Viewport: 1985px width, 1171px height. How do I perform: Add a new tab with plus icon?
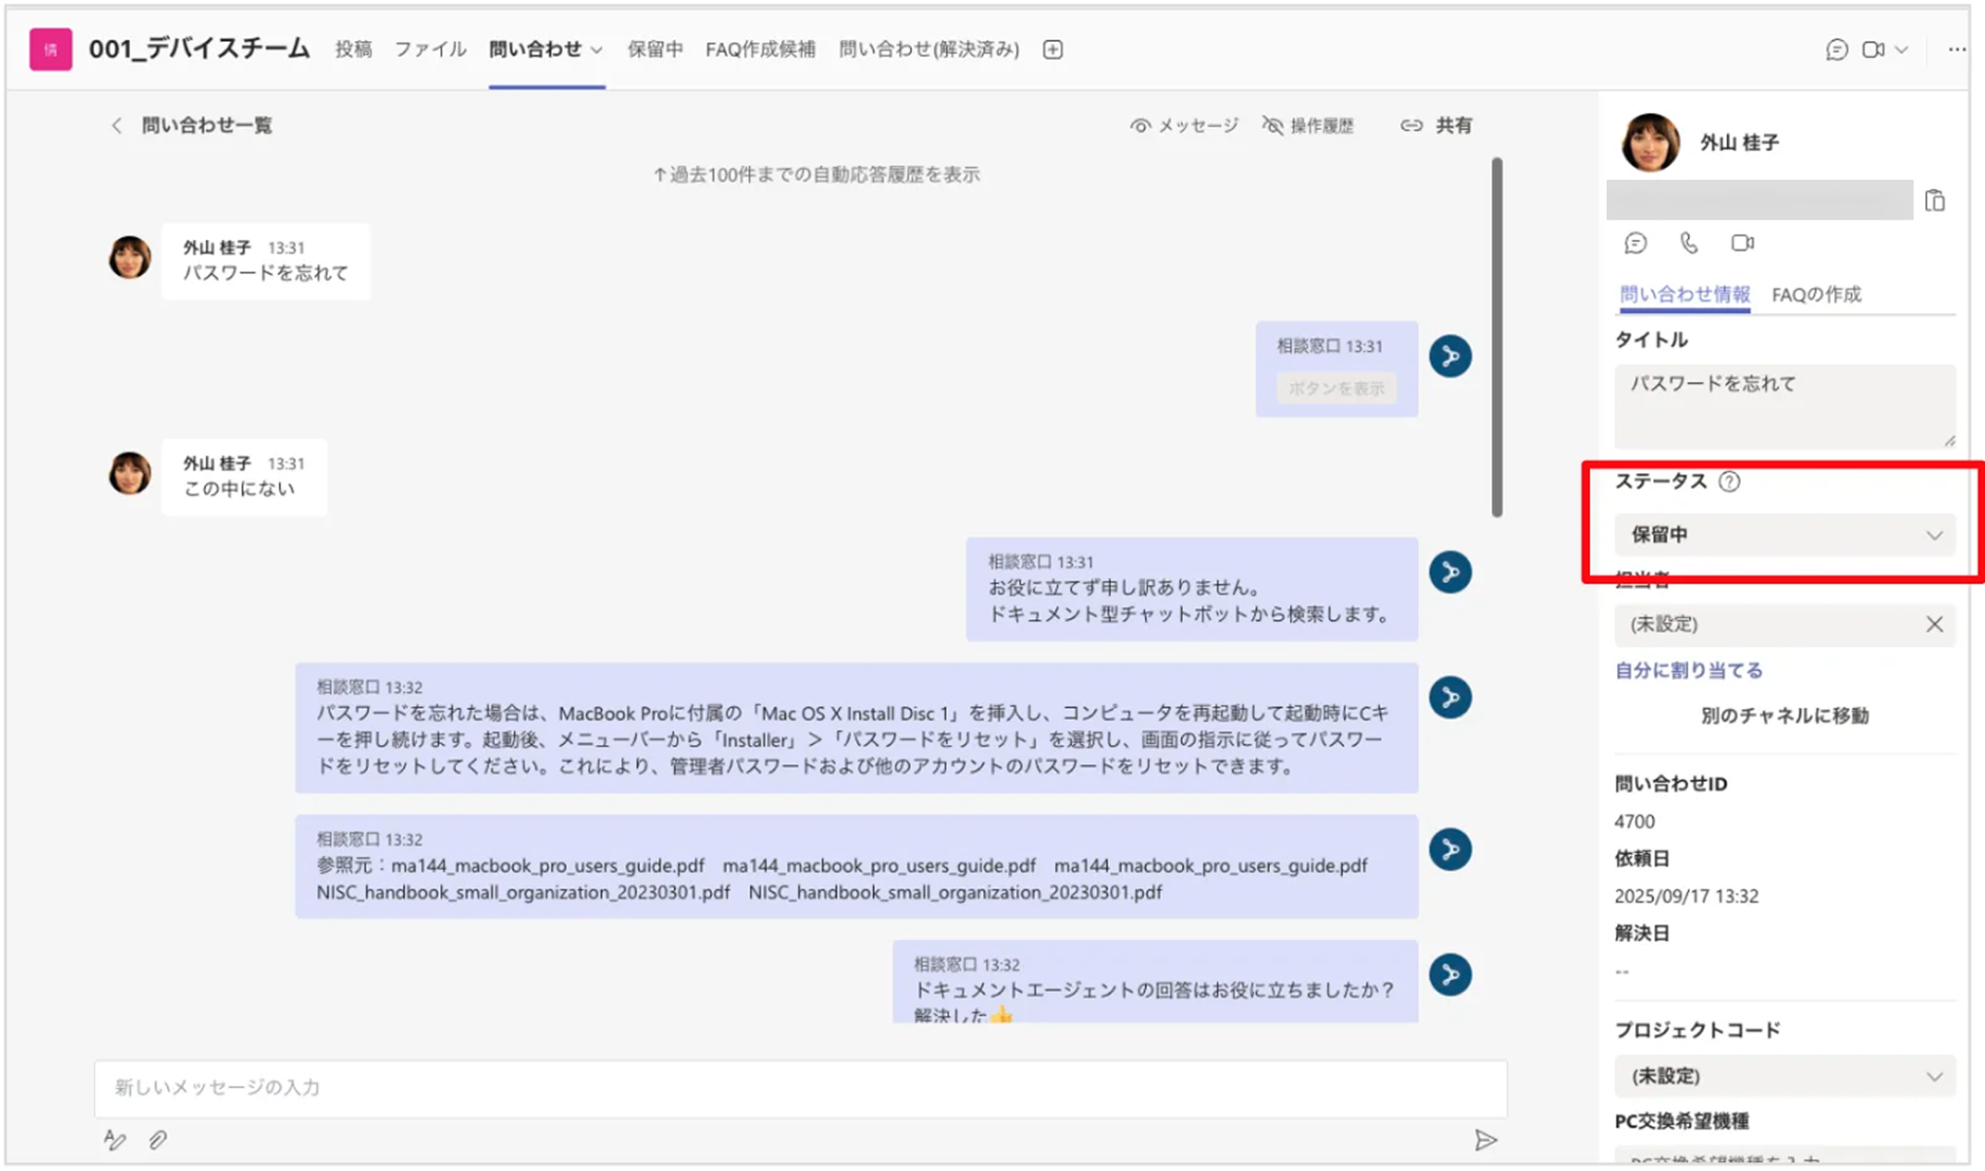1052,50
